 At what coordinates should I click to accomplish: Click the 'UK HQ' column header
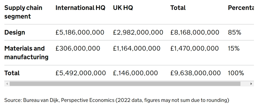123,8
